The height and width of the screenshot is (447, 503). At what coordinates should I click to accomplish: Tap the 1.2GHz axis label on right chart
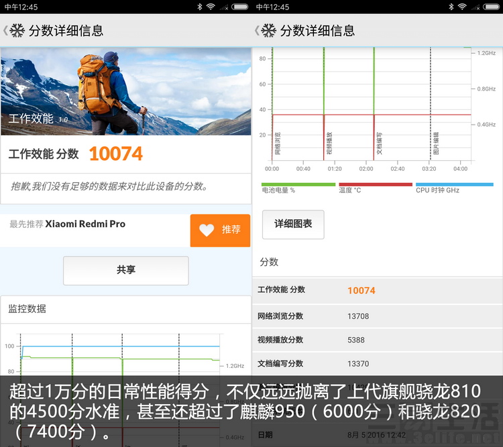coord(486,53)
